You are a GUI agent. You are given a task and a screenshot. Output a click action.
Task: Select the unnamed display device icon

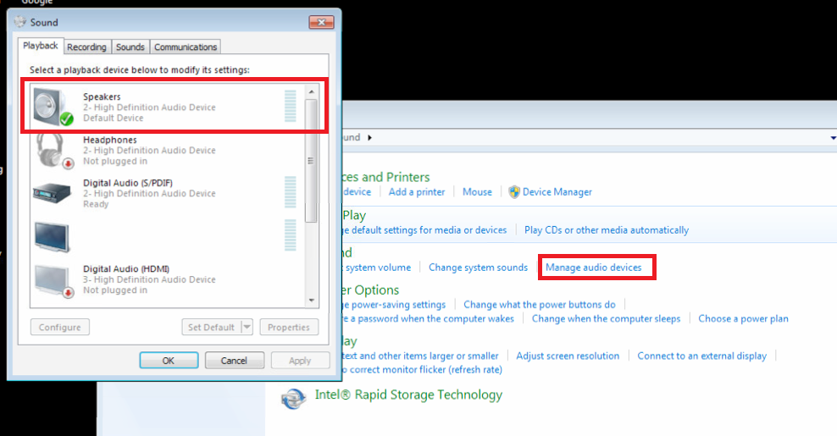[x=53, y=236]
